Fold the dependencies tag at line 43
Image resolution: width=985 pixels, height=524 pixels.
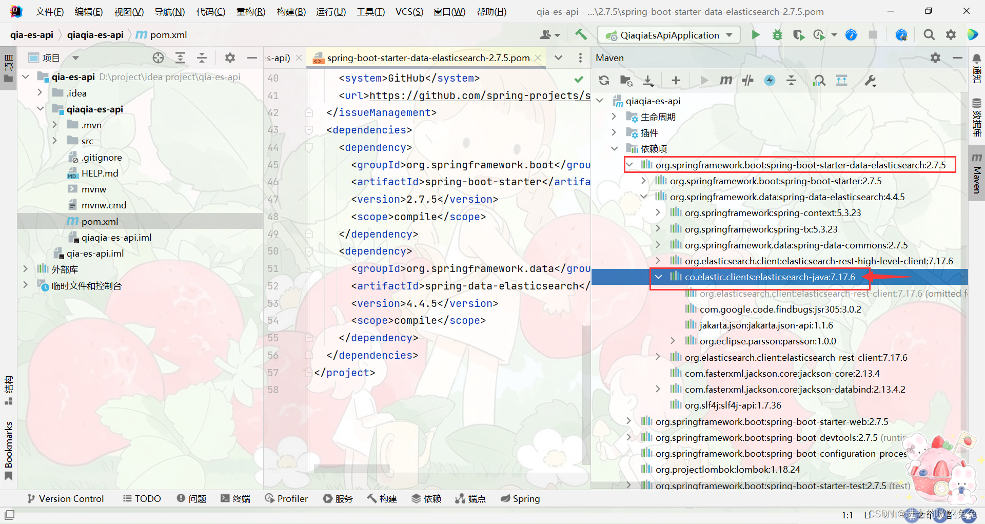tap(309, 130)
